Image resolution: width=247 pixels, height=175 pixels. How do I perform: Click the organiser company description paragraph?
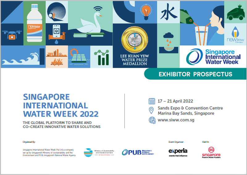coord(49,153)
